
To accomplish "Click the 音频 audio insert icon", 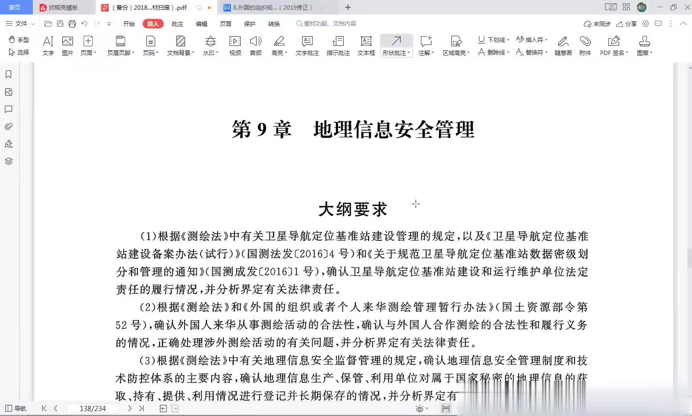I will tap(256, 46).
